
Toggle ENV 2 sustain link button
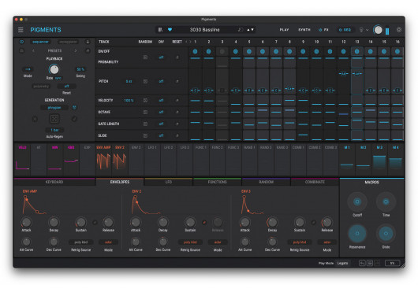pyautogui.click(x=204, y=222)
